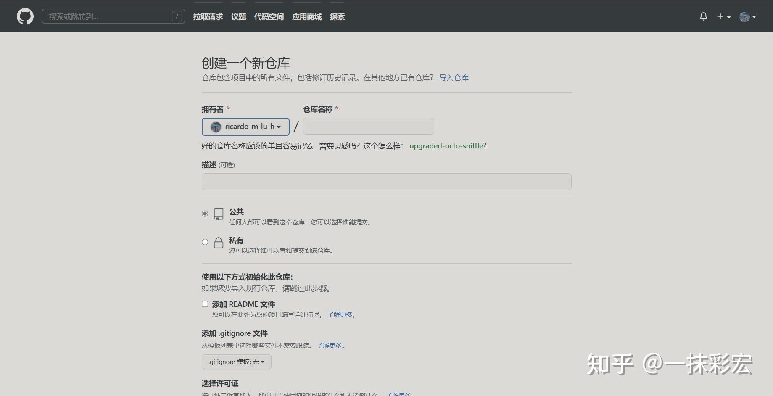Image resolution: width=773 pixels, height=396 pixels.
Task: Click the GitHub logo in the header
Action: [25, 16]
